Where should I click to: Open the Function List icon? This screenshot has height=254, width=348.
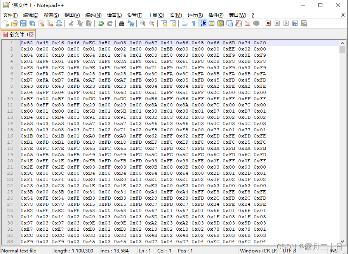tap(238, 23)
